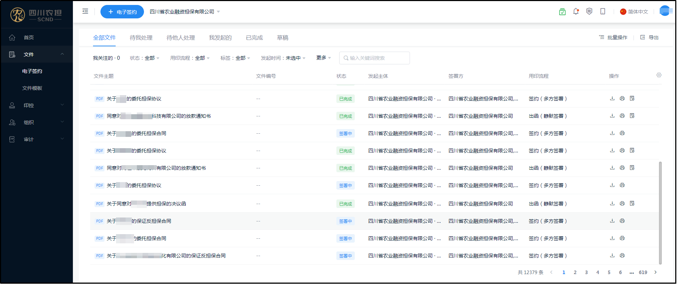
Task: View certificate of 科技有限公司 放款通知书
Action: point(632,116)
